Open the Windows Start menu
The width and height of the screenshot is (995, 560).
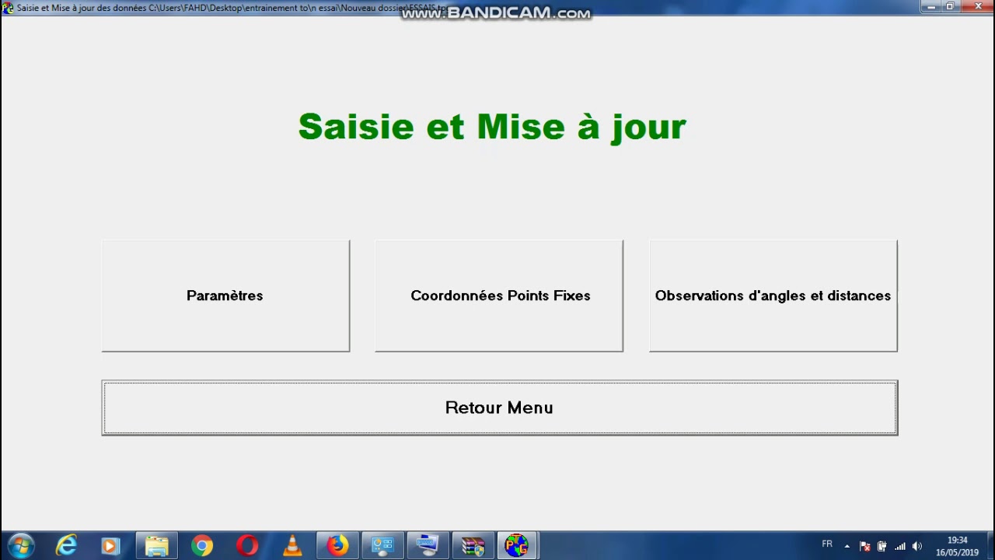pos(21,546)
